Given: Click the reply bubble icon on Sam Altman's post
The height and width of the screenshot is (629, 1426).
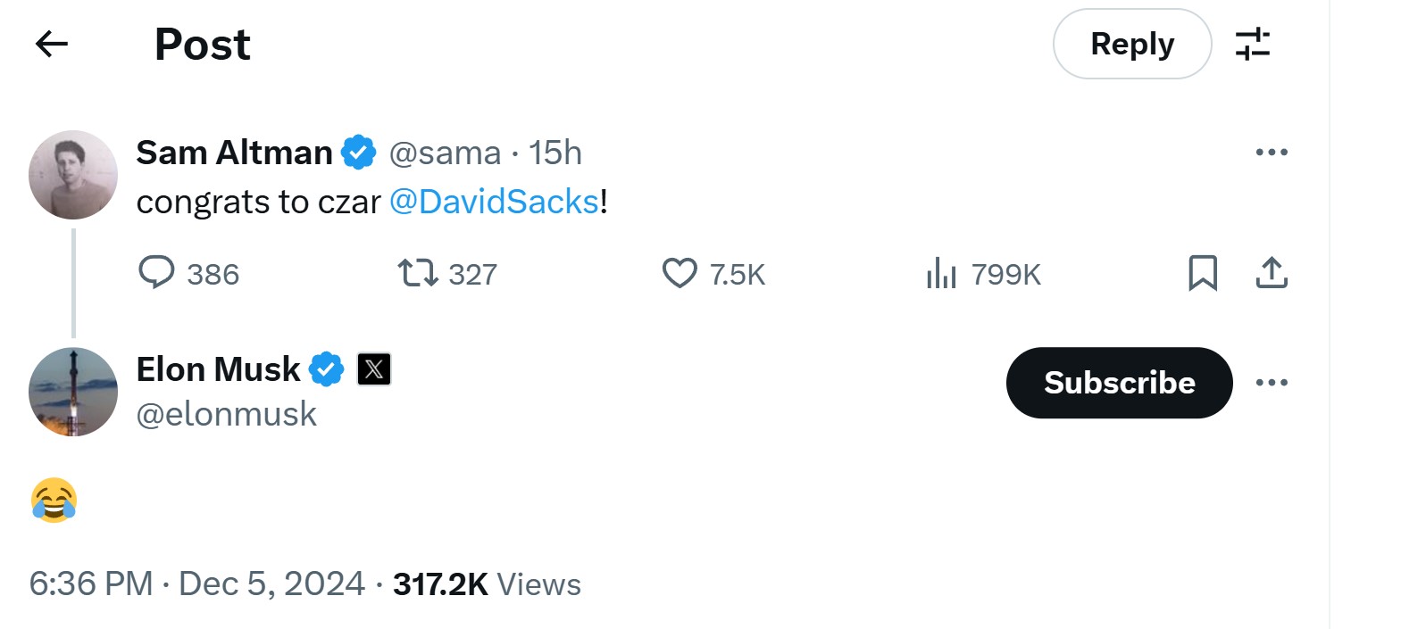Looking at the screenshot, I should pyautogui.click(x=156, y=272).
